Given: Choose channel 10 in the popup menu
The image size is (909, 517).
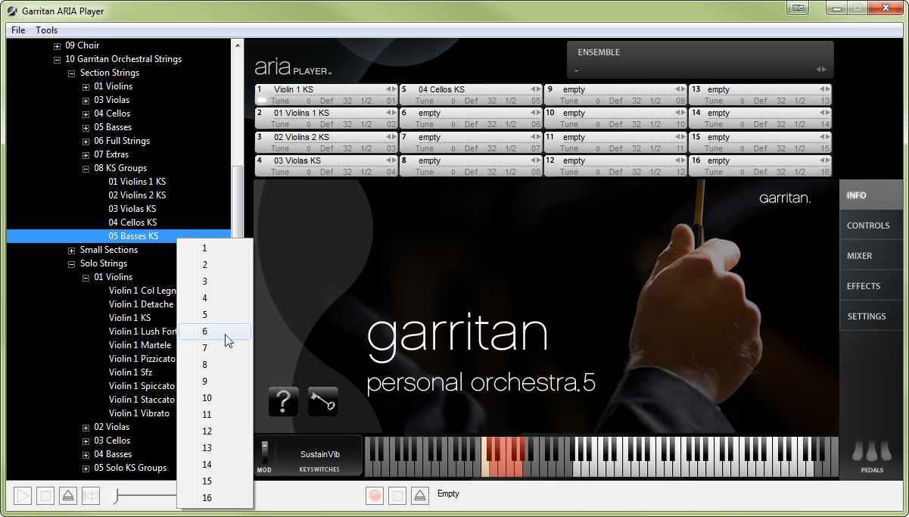Looking at the screenshot, I should (215, 398).
